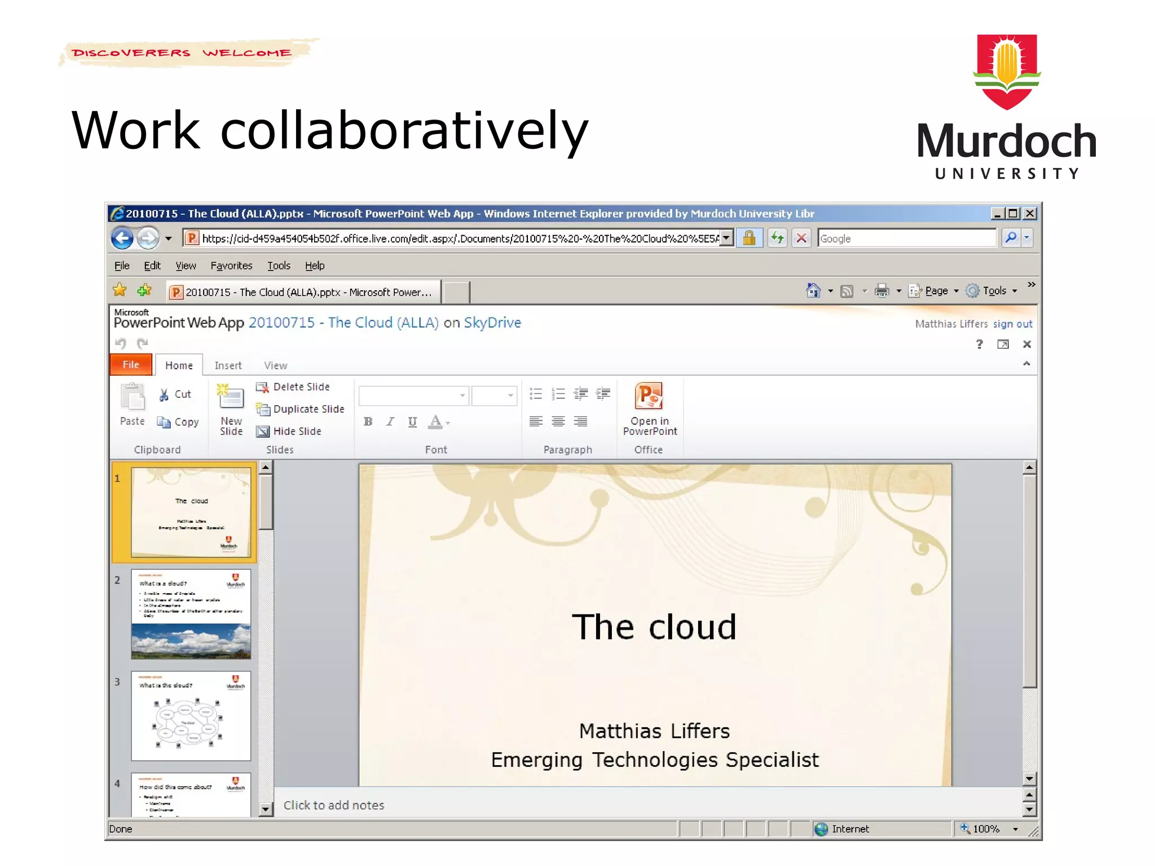The width and height of the screenshot is (1155, 866).
Task: Select slide 3 thumbnail with diagram
Action: coord(191,715)
